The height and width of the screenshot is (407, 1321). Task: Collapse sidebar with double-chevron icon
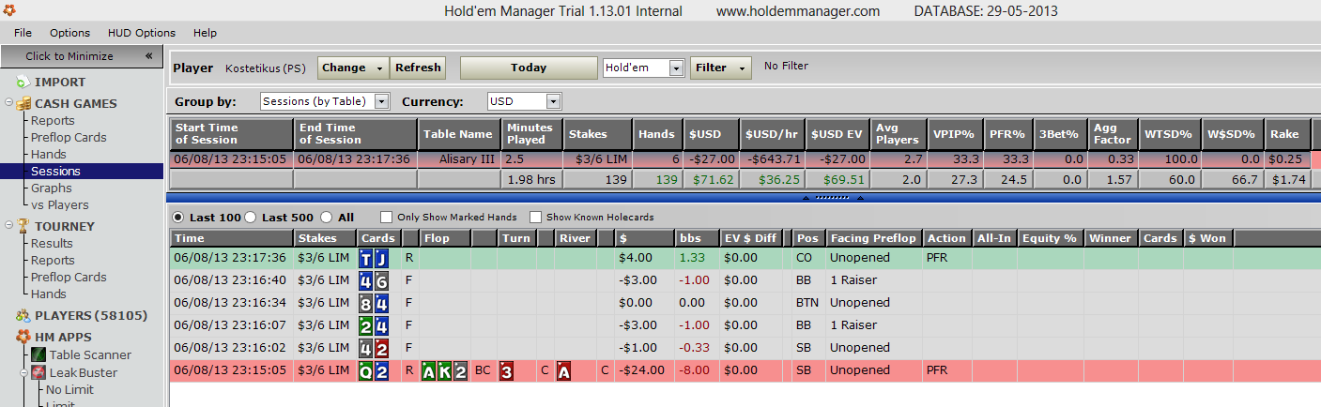pyautogui.click(x=148, y=56)
